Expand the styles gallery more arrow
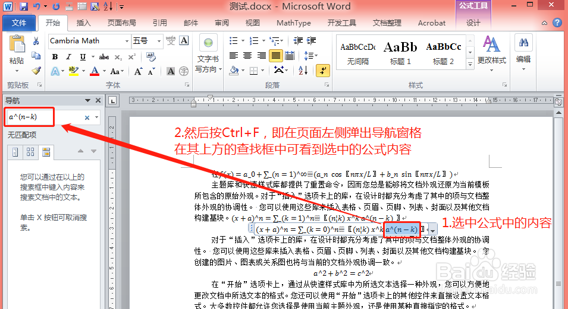Viewport: 568px width, 309px height. click(x=470, y=64)
